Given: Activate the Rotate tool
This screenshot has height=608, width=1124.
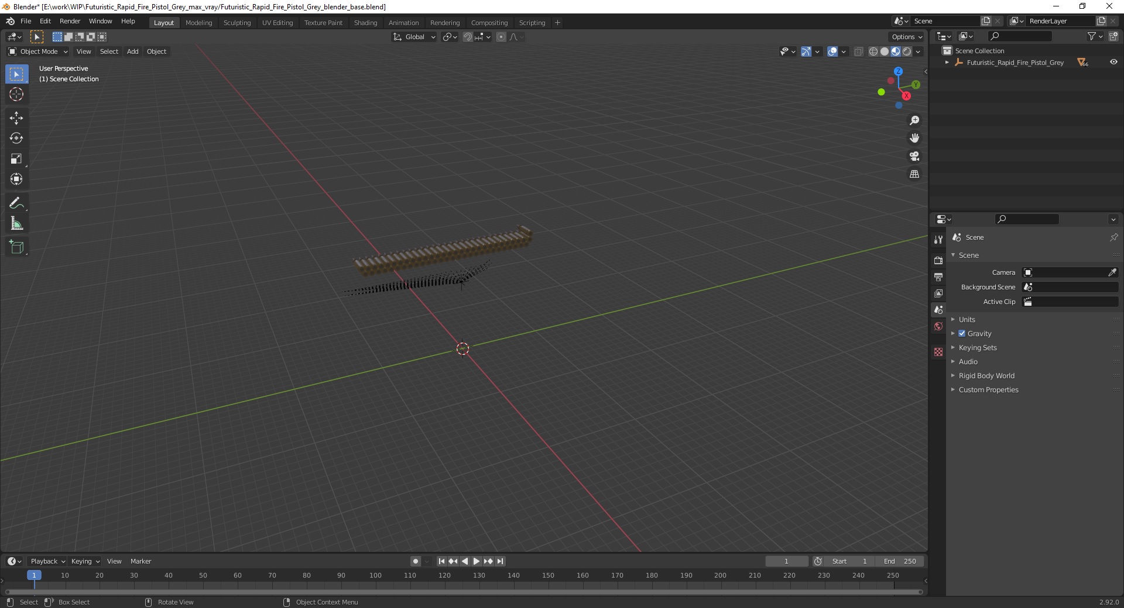Looking at the screenshot, I should (x=16, y=138).
